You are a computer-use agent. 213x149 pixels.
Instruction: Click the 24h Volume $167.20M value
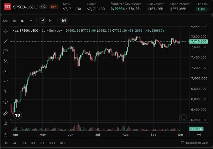click(155, 9)
